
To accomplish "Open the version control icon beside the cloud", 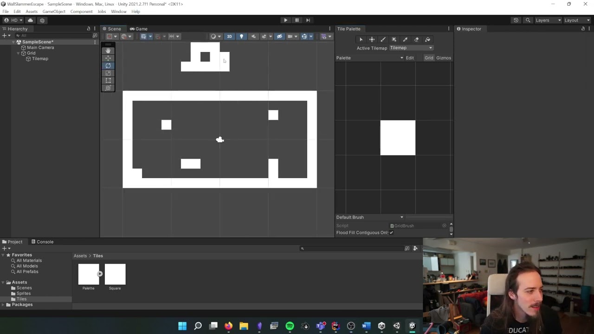I will coord(42,20).
